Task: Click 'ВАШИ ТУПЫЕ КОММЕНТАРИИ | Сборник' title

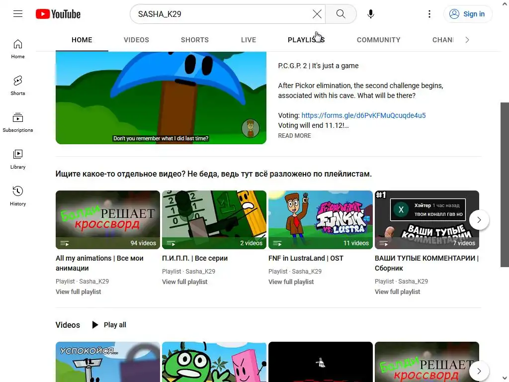Action: click(426, 263)
